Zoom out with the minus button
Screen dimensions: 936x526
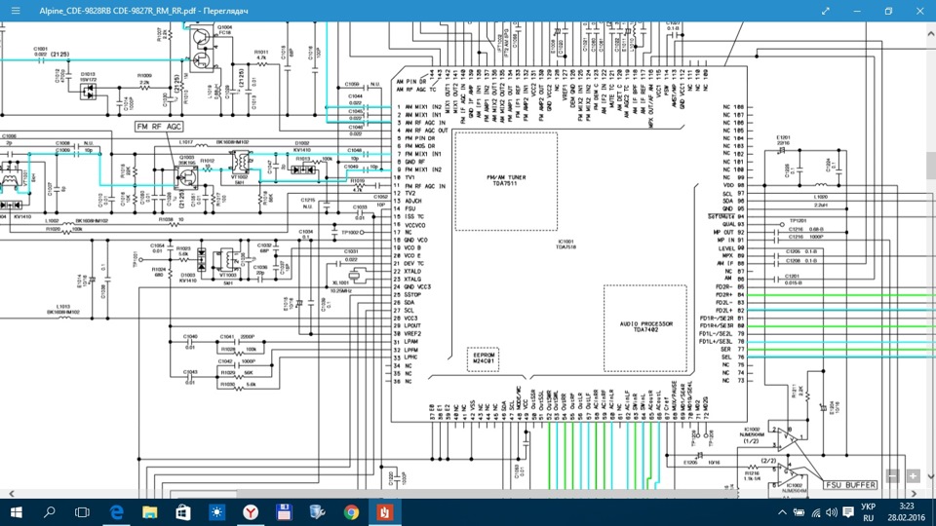coord(892,476)
